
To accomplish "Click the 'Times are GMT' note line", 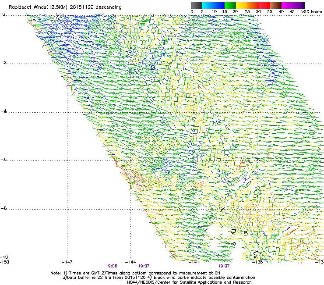I will point(135,273).
